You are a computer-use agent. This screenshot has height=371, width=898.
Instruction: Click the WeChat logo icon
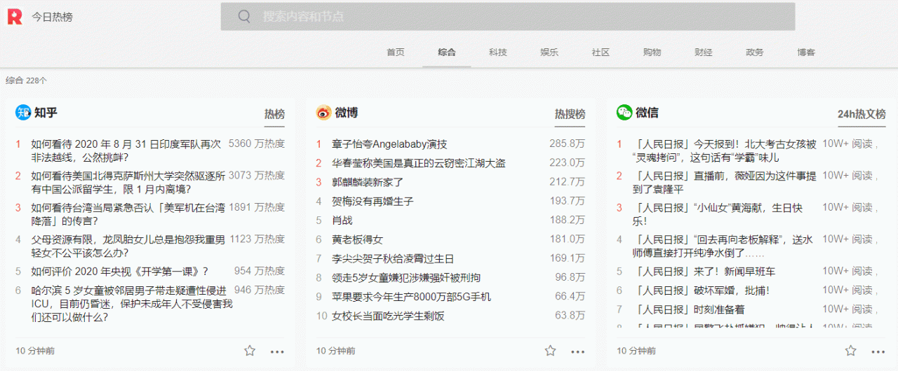click(x=624, y=112)
